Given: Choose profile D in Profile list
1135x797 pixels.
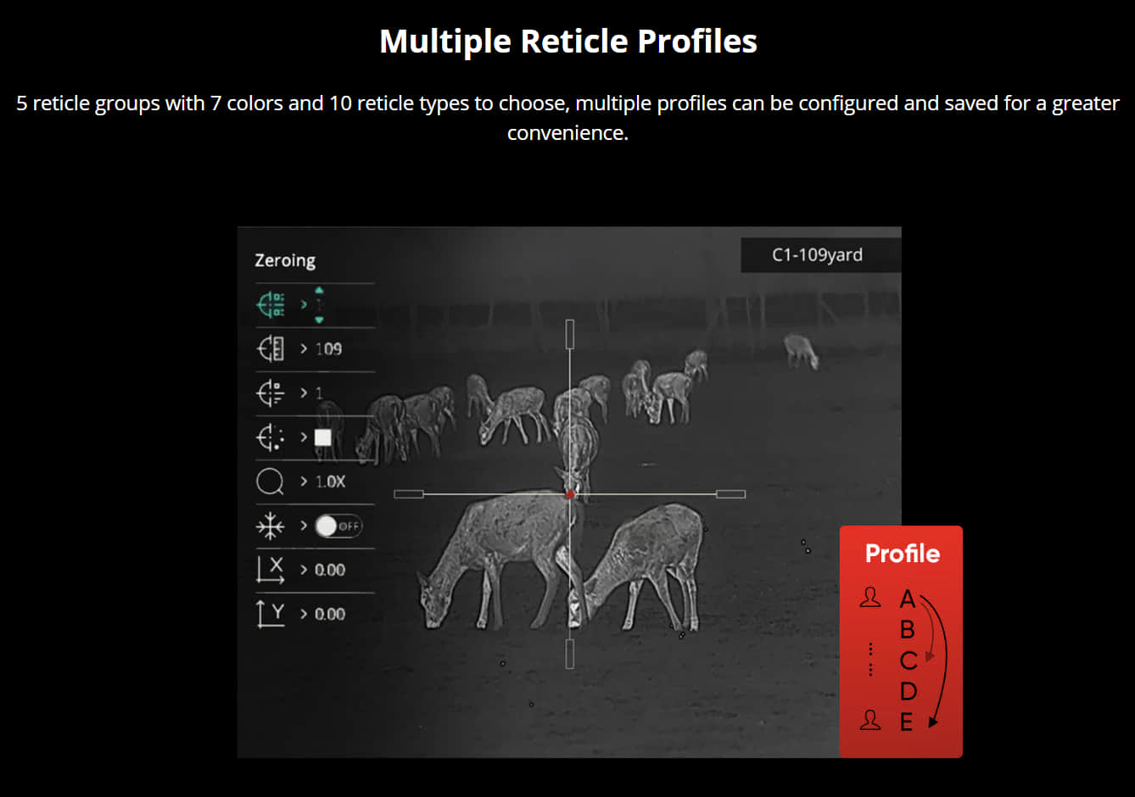Looking at the screenshot, I should coord(908,692).
